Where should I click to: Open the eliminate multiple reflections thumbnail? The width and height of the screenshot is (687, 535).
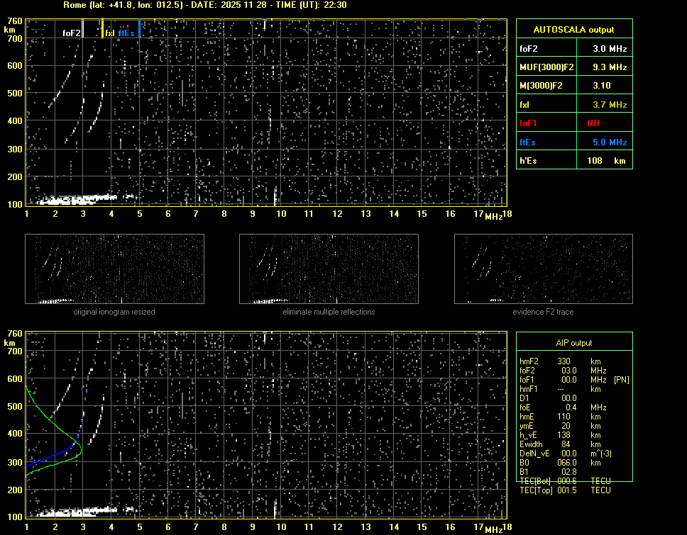329,269
